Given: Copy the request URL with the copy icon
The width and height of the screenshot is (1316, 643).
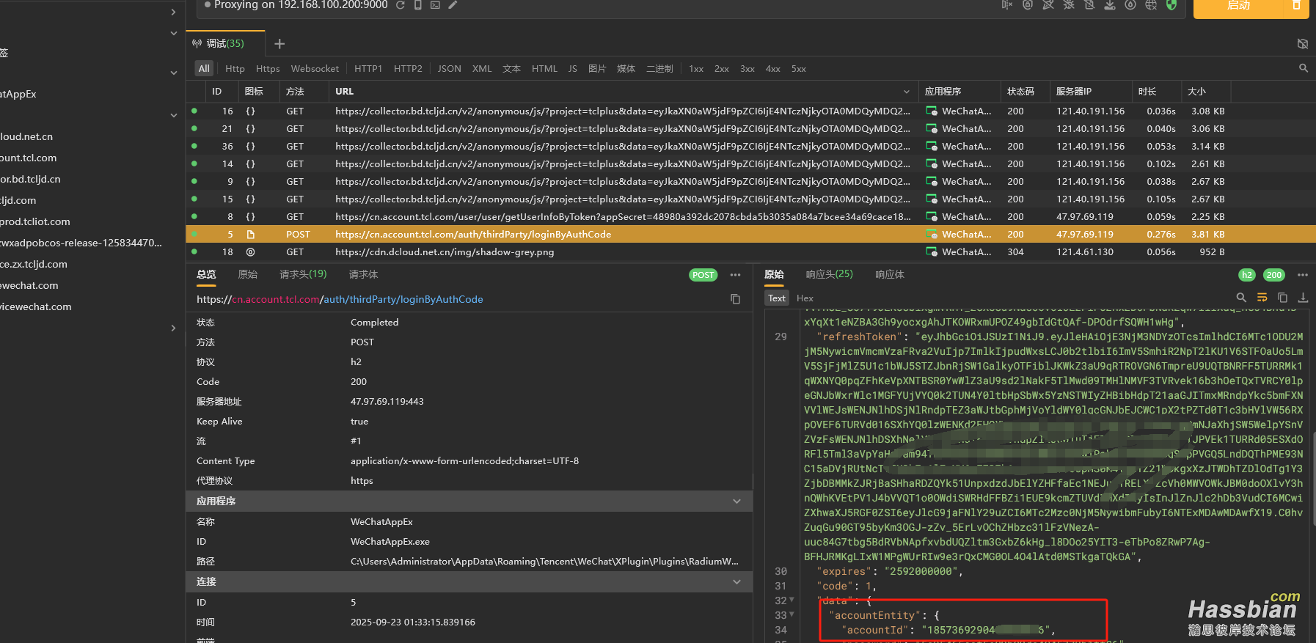Looking at the screenshot, I should click(x=735, y=299).
